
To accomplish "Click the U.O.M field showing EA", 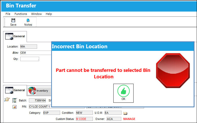I will tap(113, 113).
